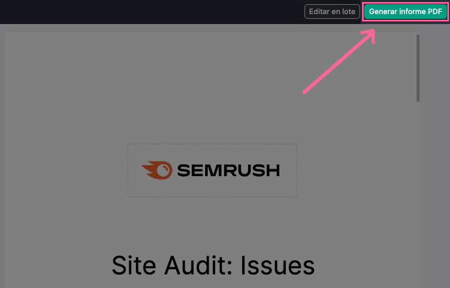Click the tail of the pink arrow annotation
The image size is (450, 288).
(x=305, y=92)
